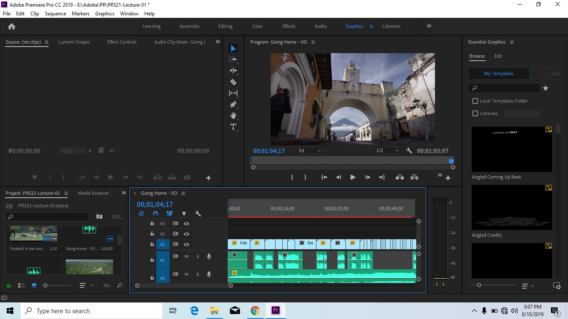Select the Hand tool
This screenshot has height=319, width=568.
coord(233,115)
